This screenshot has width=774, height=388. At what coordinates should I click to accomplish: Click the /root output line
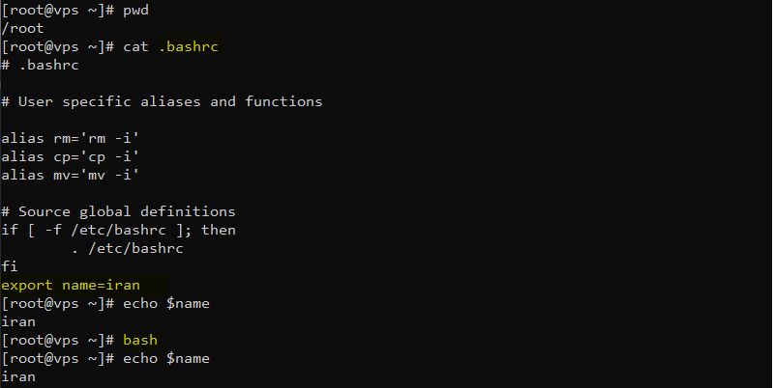click(22, 29)
